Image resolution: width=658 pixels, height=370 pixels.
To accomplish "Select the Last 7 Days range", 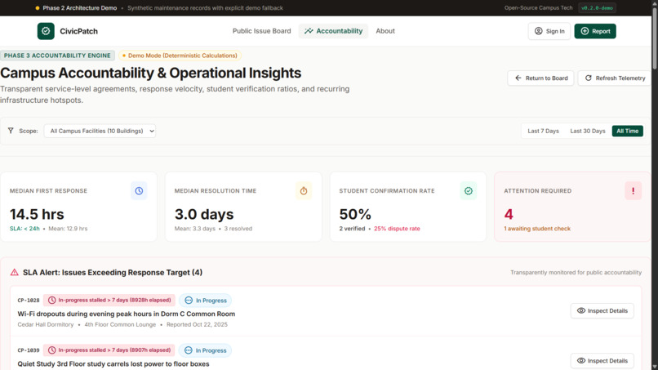I will pyautogui.click(x=543, y=131).
